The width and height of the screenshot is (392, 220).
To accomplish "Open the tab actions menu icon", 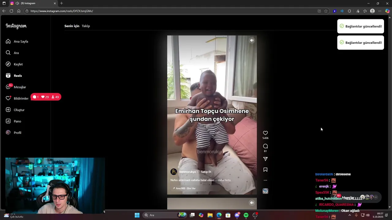I will click(x=4, y=3).
